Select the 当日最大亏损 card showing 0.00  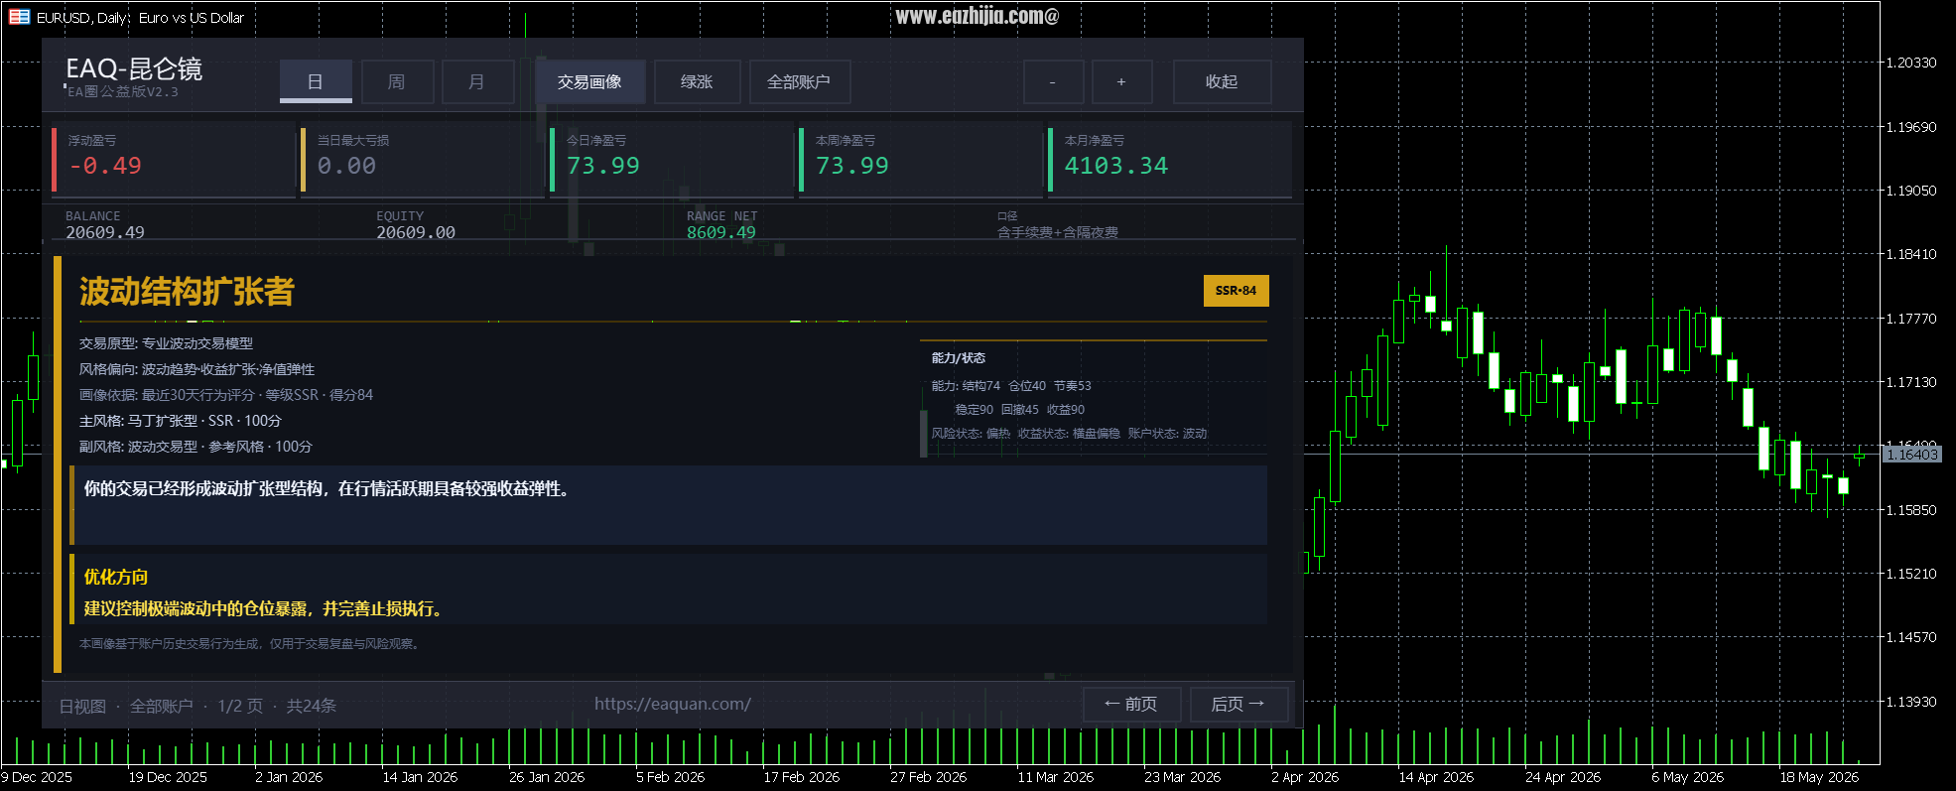coord(423,159)
